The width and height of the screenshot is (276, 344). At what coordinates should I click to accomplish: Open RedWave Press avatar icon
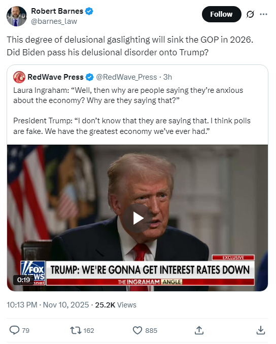click(19, 77)
